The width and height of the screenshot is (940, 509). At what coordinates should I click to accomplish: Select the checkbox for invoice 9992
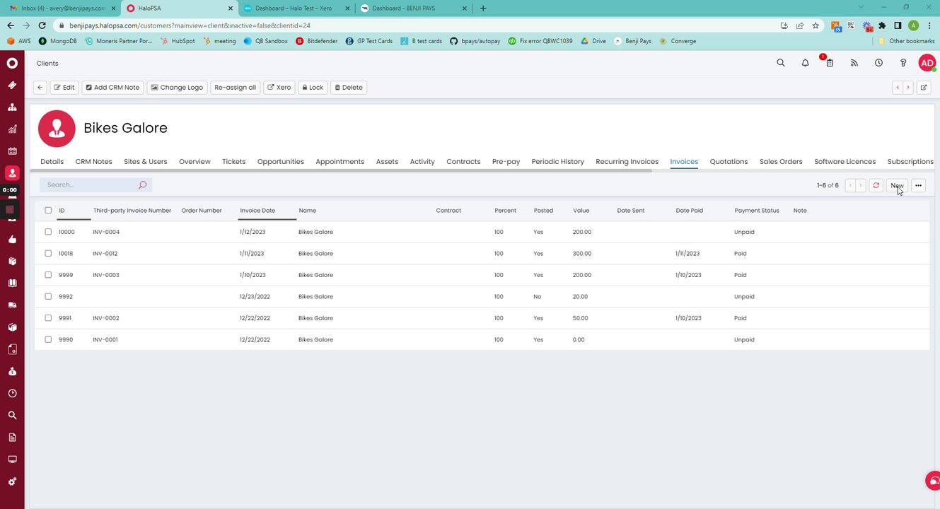click(x=48, y=296)
